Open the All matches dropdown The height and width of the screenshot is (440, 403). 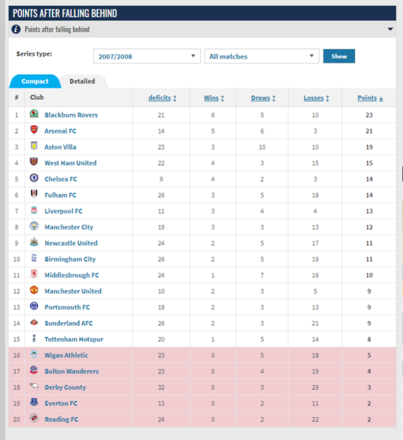click(261, 56)
